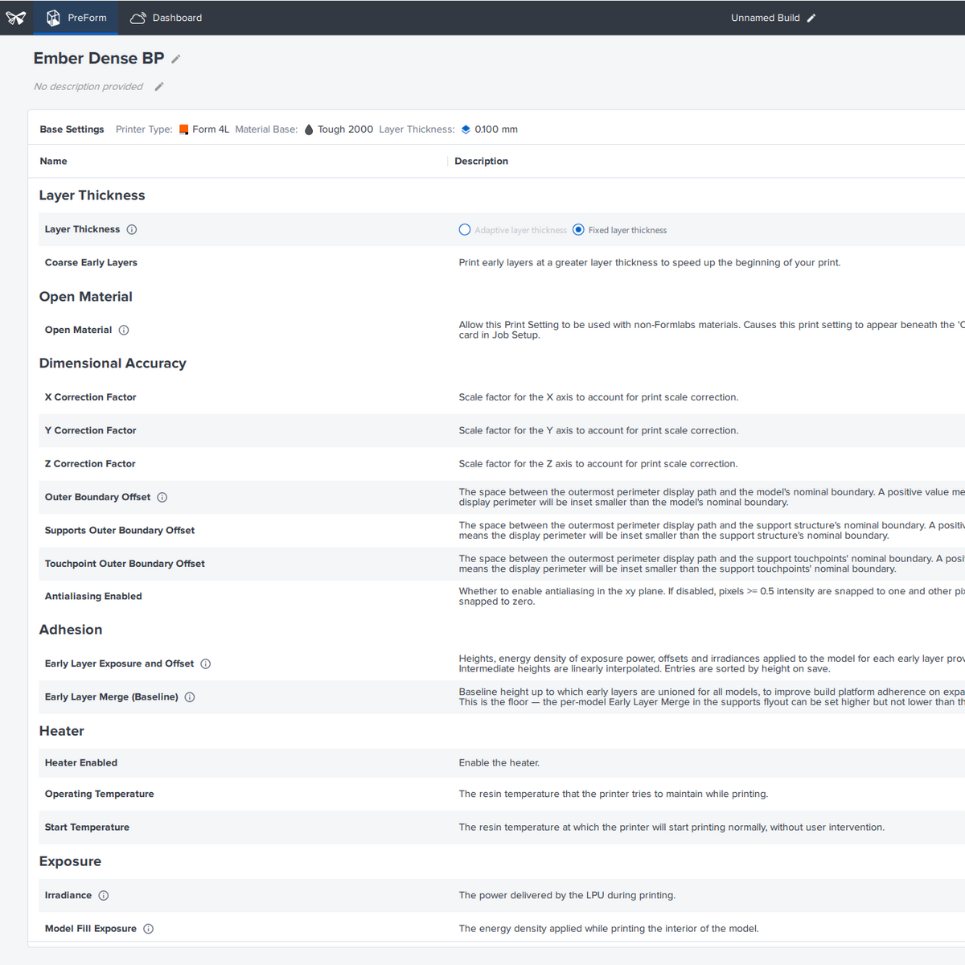Select Supports Outer Boundary Offset row
The image size is (965, 965).
pos(502,531)
